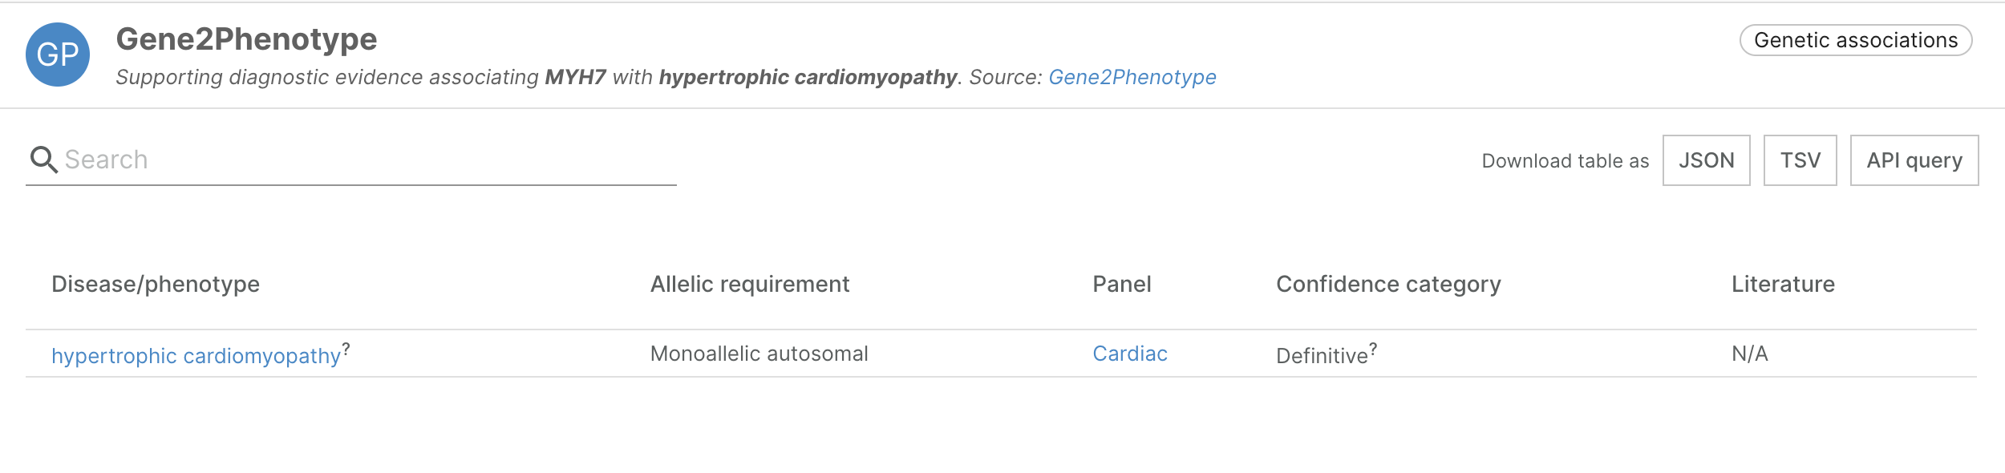Click the blue GP avatar icon
Viewport: 2005px width, 473px height.
(x=58, y=55)
